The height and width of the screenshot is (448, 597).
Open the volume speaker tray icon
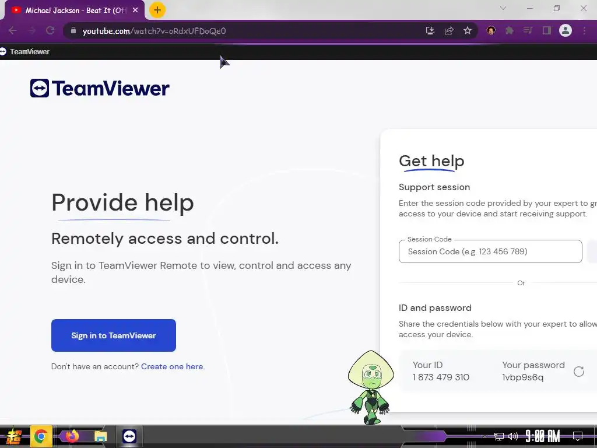(x=513, y=436)
